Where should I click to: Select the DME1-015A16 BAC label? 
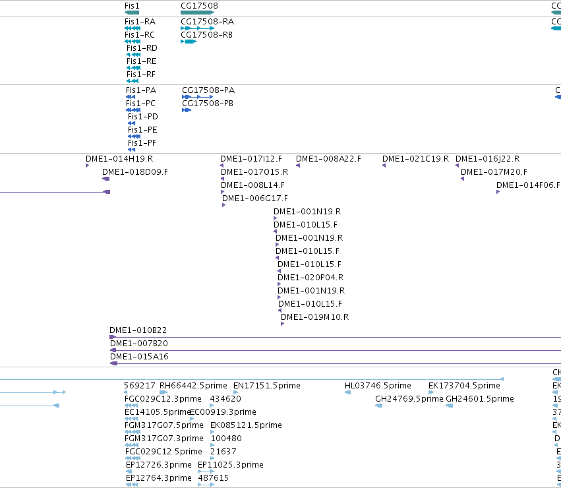click(139, 357)
